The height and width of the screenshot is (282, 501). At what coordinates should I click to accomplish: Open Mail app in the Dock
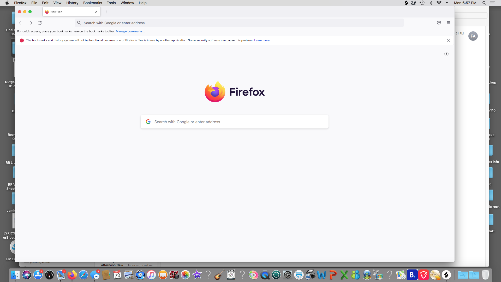click(x=61, y=275)
